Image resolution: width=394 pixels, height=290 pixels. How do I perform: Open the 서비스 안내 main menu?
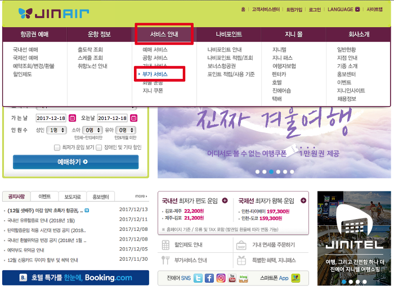[164, 34]
